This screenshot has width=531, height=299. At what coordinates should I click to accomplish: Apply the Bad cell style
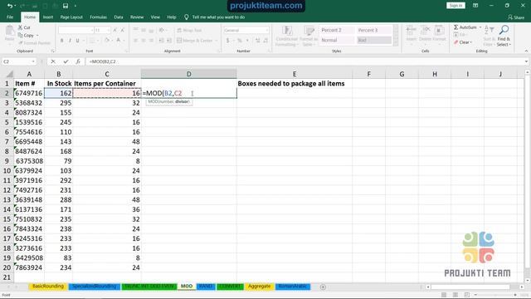(x=374, y=40)
